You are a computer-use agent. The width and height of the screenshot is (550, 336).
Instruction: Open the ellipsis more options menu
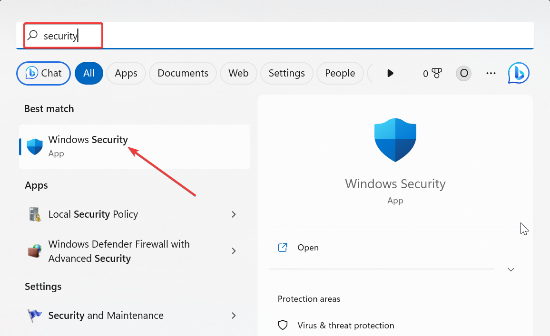(491, 73)
